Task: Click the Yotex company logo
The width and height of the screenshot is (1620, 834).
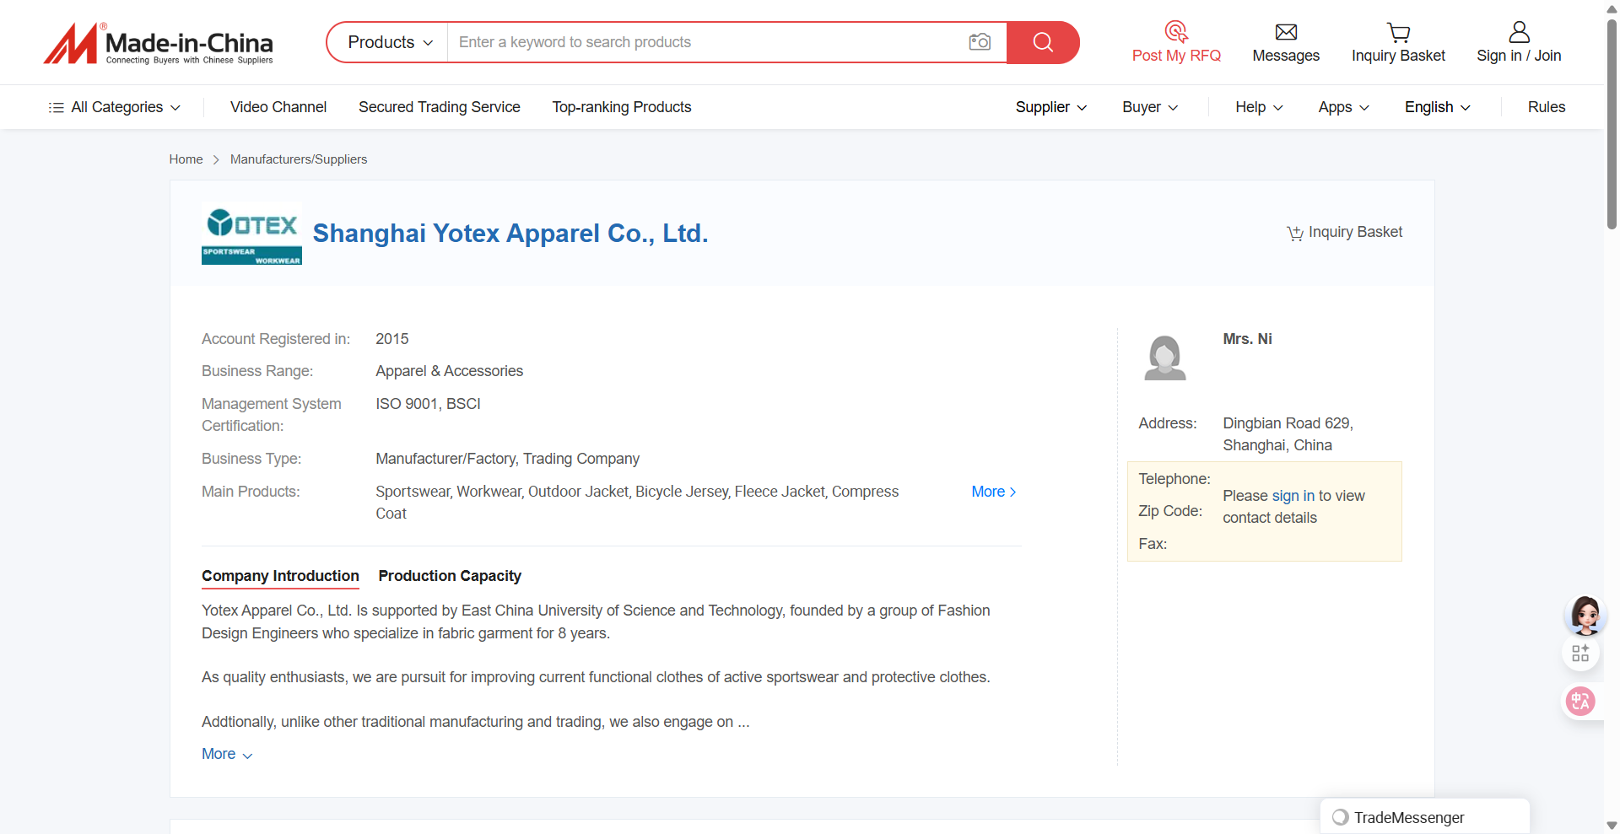Action: (251, 234)
